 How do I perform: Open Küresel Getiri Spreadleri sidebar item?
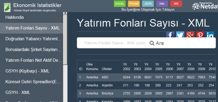[x=32, y=82]
